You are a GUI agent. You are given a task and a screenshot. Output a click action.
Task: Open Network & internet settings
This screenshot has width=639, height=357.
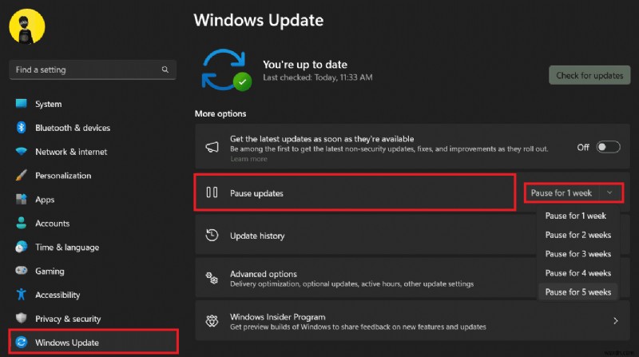(71, 152)
